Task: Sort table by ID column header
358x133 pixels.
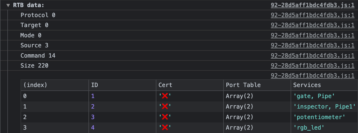Action: pyautogui.click(x=95, y=85)
